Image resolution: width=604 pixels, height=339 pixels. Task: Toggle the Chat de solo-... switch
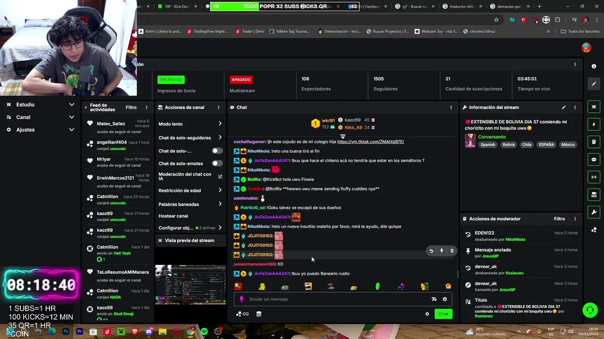(217, 151)
